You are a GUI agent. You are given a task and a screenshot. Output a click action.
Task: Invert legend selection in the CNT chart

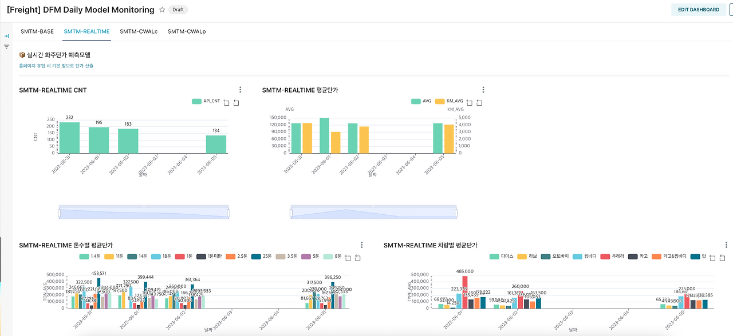[237, 103]
